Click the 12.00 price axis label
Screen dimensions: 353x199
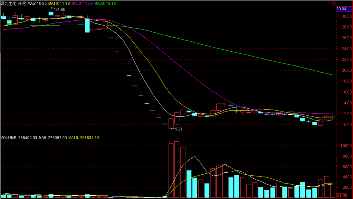(x=347, y=114)
